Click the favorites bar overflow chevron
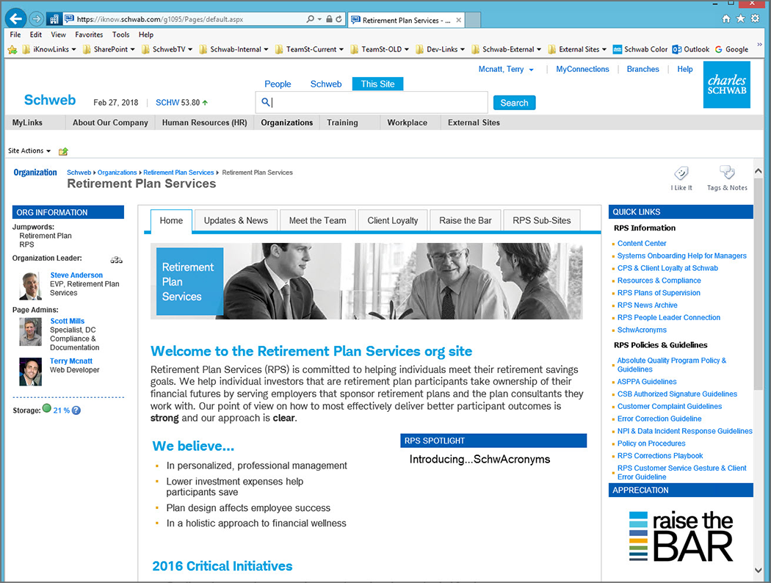Image resolution: width=771 pixels, height=583 pixels. coord(760,44)
